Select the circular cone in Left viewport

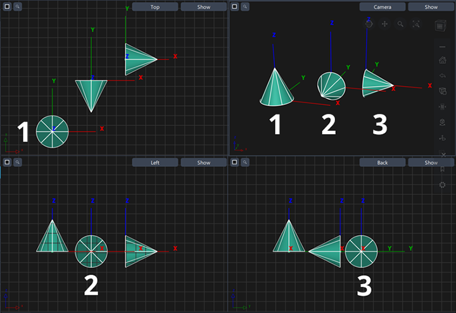tap(91, 252)
